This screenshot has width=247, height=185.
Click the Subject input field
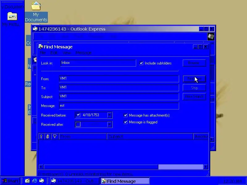point(119,97)
